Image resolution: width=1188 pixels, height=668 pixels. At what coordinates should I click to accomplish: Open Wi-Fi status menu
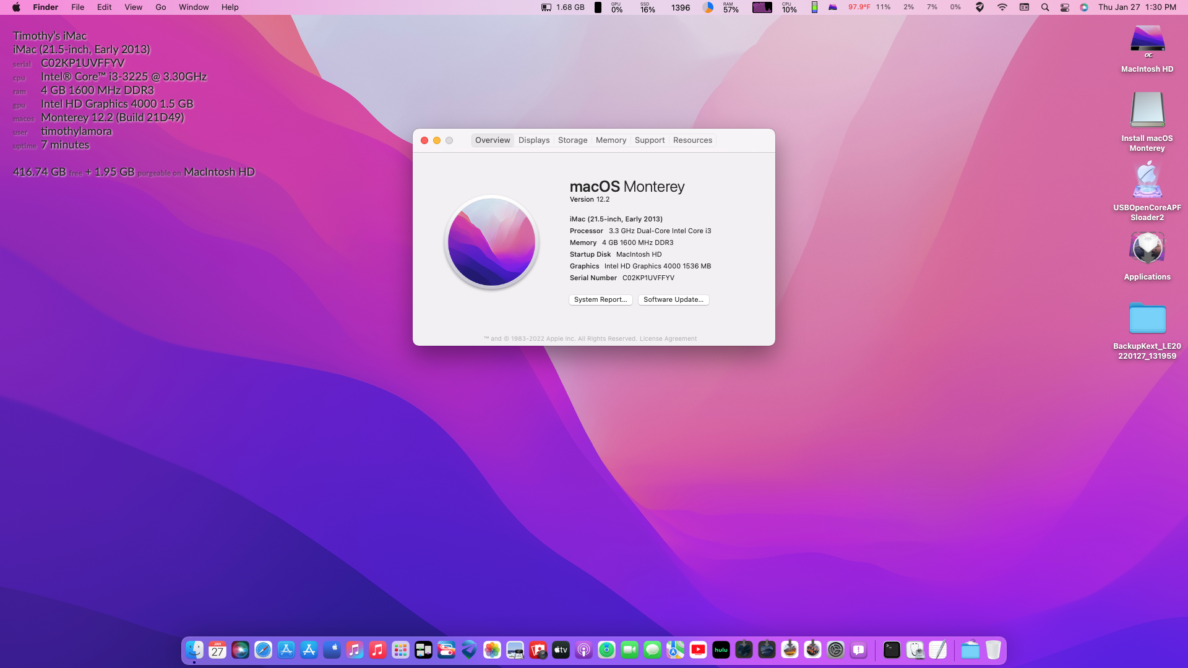click(1002, 7)
